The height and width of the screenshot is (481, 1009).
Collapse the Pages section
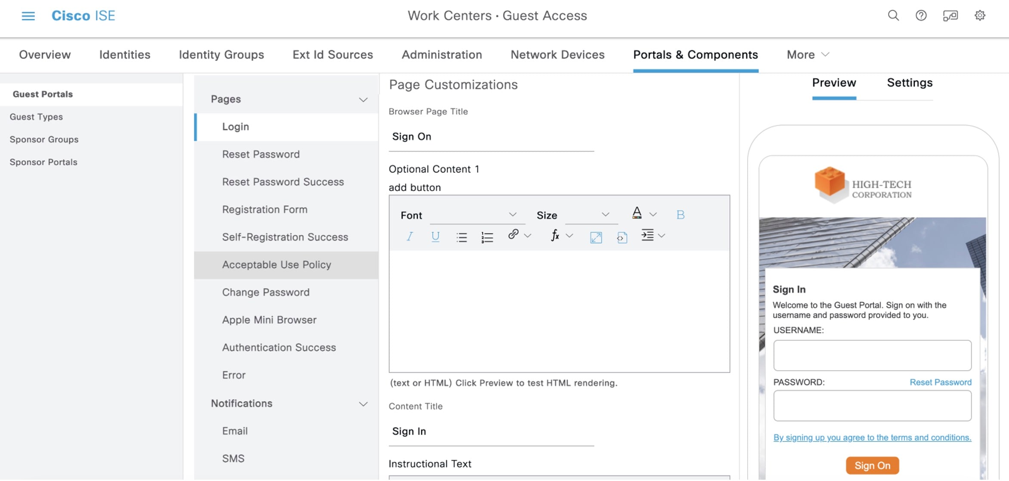tap(363, 100)
